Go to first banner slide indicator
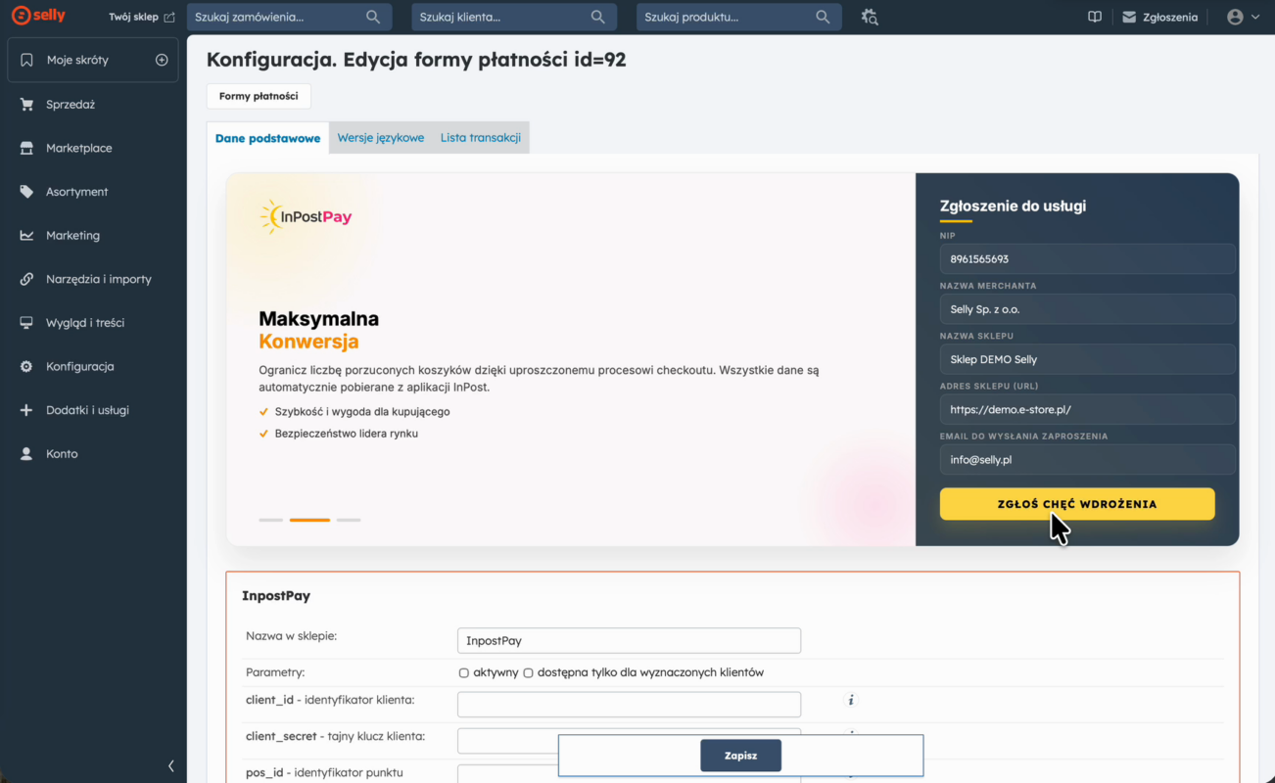This screenshot has width=1275, height=783. (270, 520)
